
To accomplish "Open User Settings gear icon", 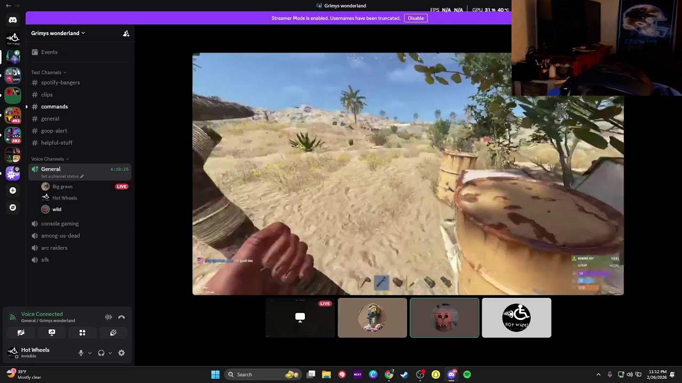I will click(121, 353).
